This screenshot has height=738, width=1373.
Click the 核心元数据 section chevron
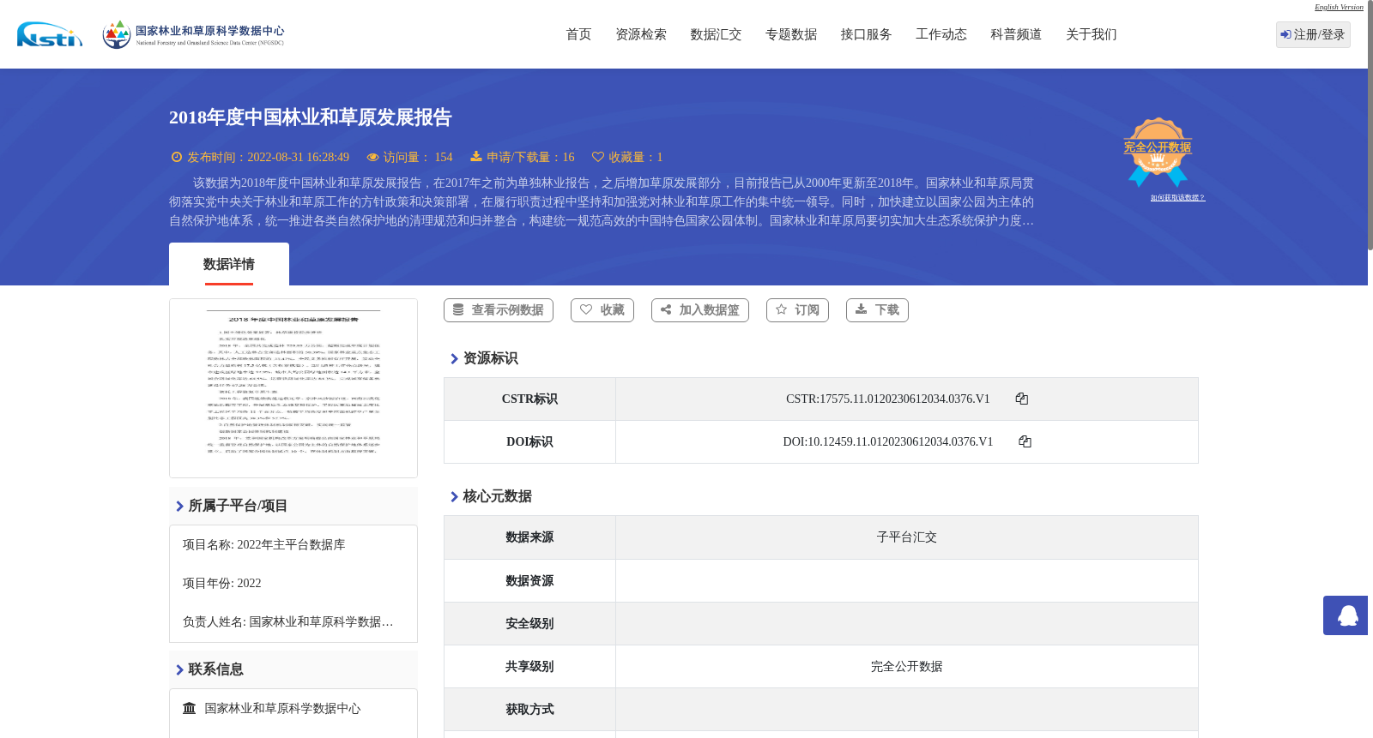pyautogui.click(x=454, y=497)
